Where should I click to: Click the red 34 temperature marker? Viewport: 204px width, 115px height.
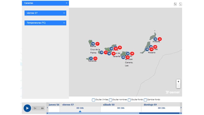click(x=151, y=49)
